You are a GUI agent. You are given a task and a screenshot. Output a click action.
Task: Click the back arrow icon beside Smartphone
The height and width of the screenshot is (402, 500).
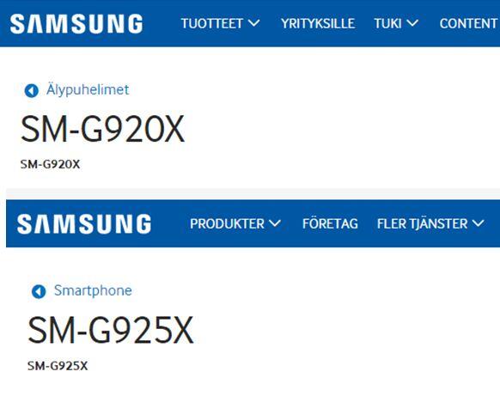(39, 291)
